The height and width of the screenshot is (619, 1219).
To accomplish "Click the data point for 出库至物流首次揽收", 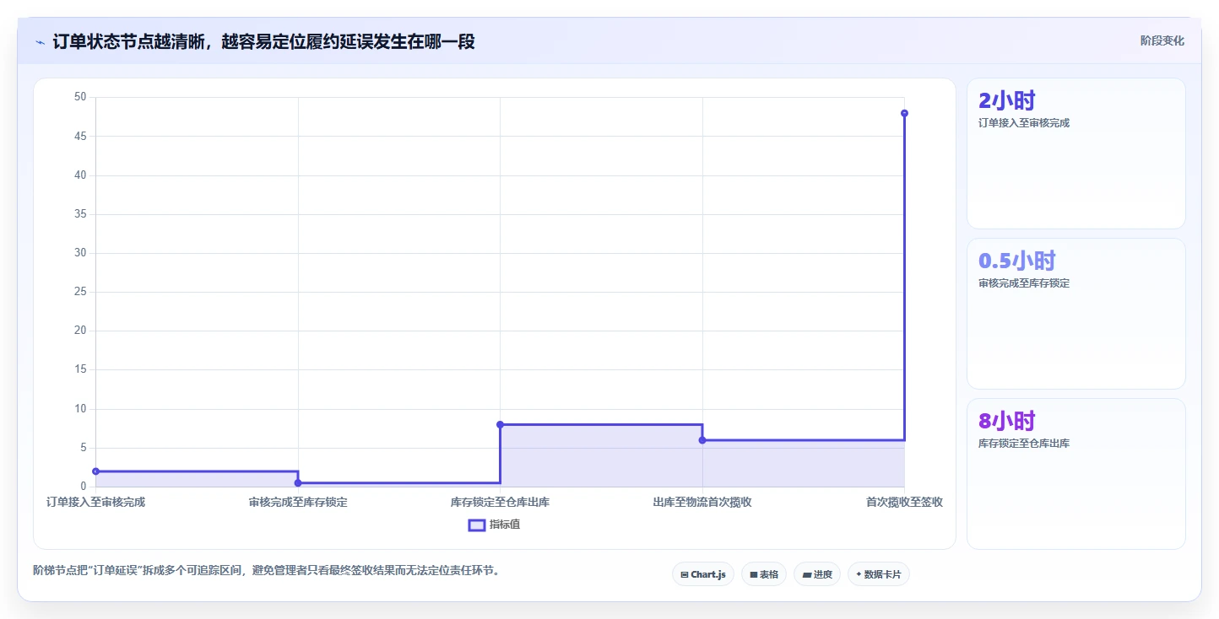I will 702,440.
